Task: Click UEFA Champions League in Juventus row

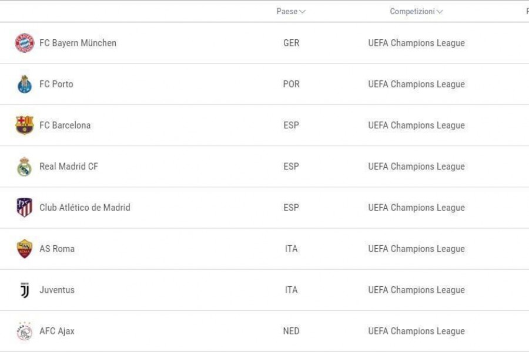Action: [x=416, y=290]
